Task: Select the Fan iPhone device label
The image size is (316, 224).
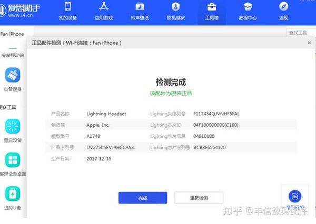Action: 12,34
